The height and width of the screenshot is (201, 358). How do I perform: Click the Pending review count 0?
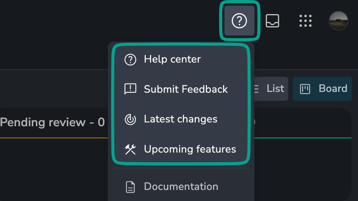pyautogui.click(x=101, y=122)
